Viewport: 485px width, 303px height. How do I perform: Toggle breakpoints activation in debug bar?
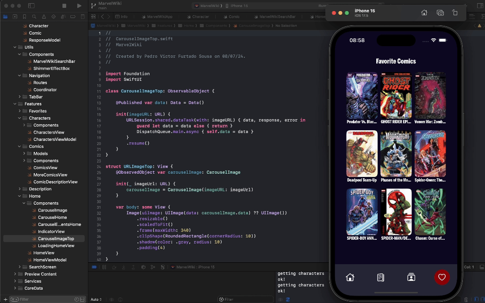click(94, 267)
